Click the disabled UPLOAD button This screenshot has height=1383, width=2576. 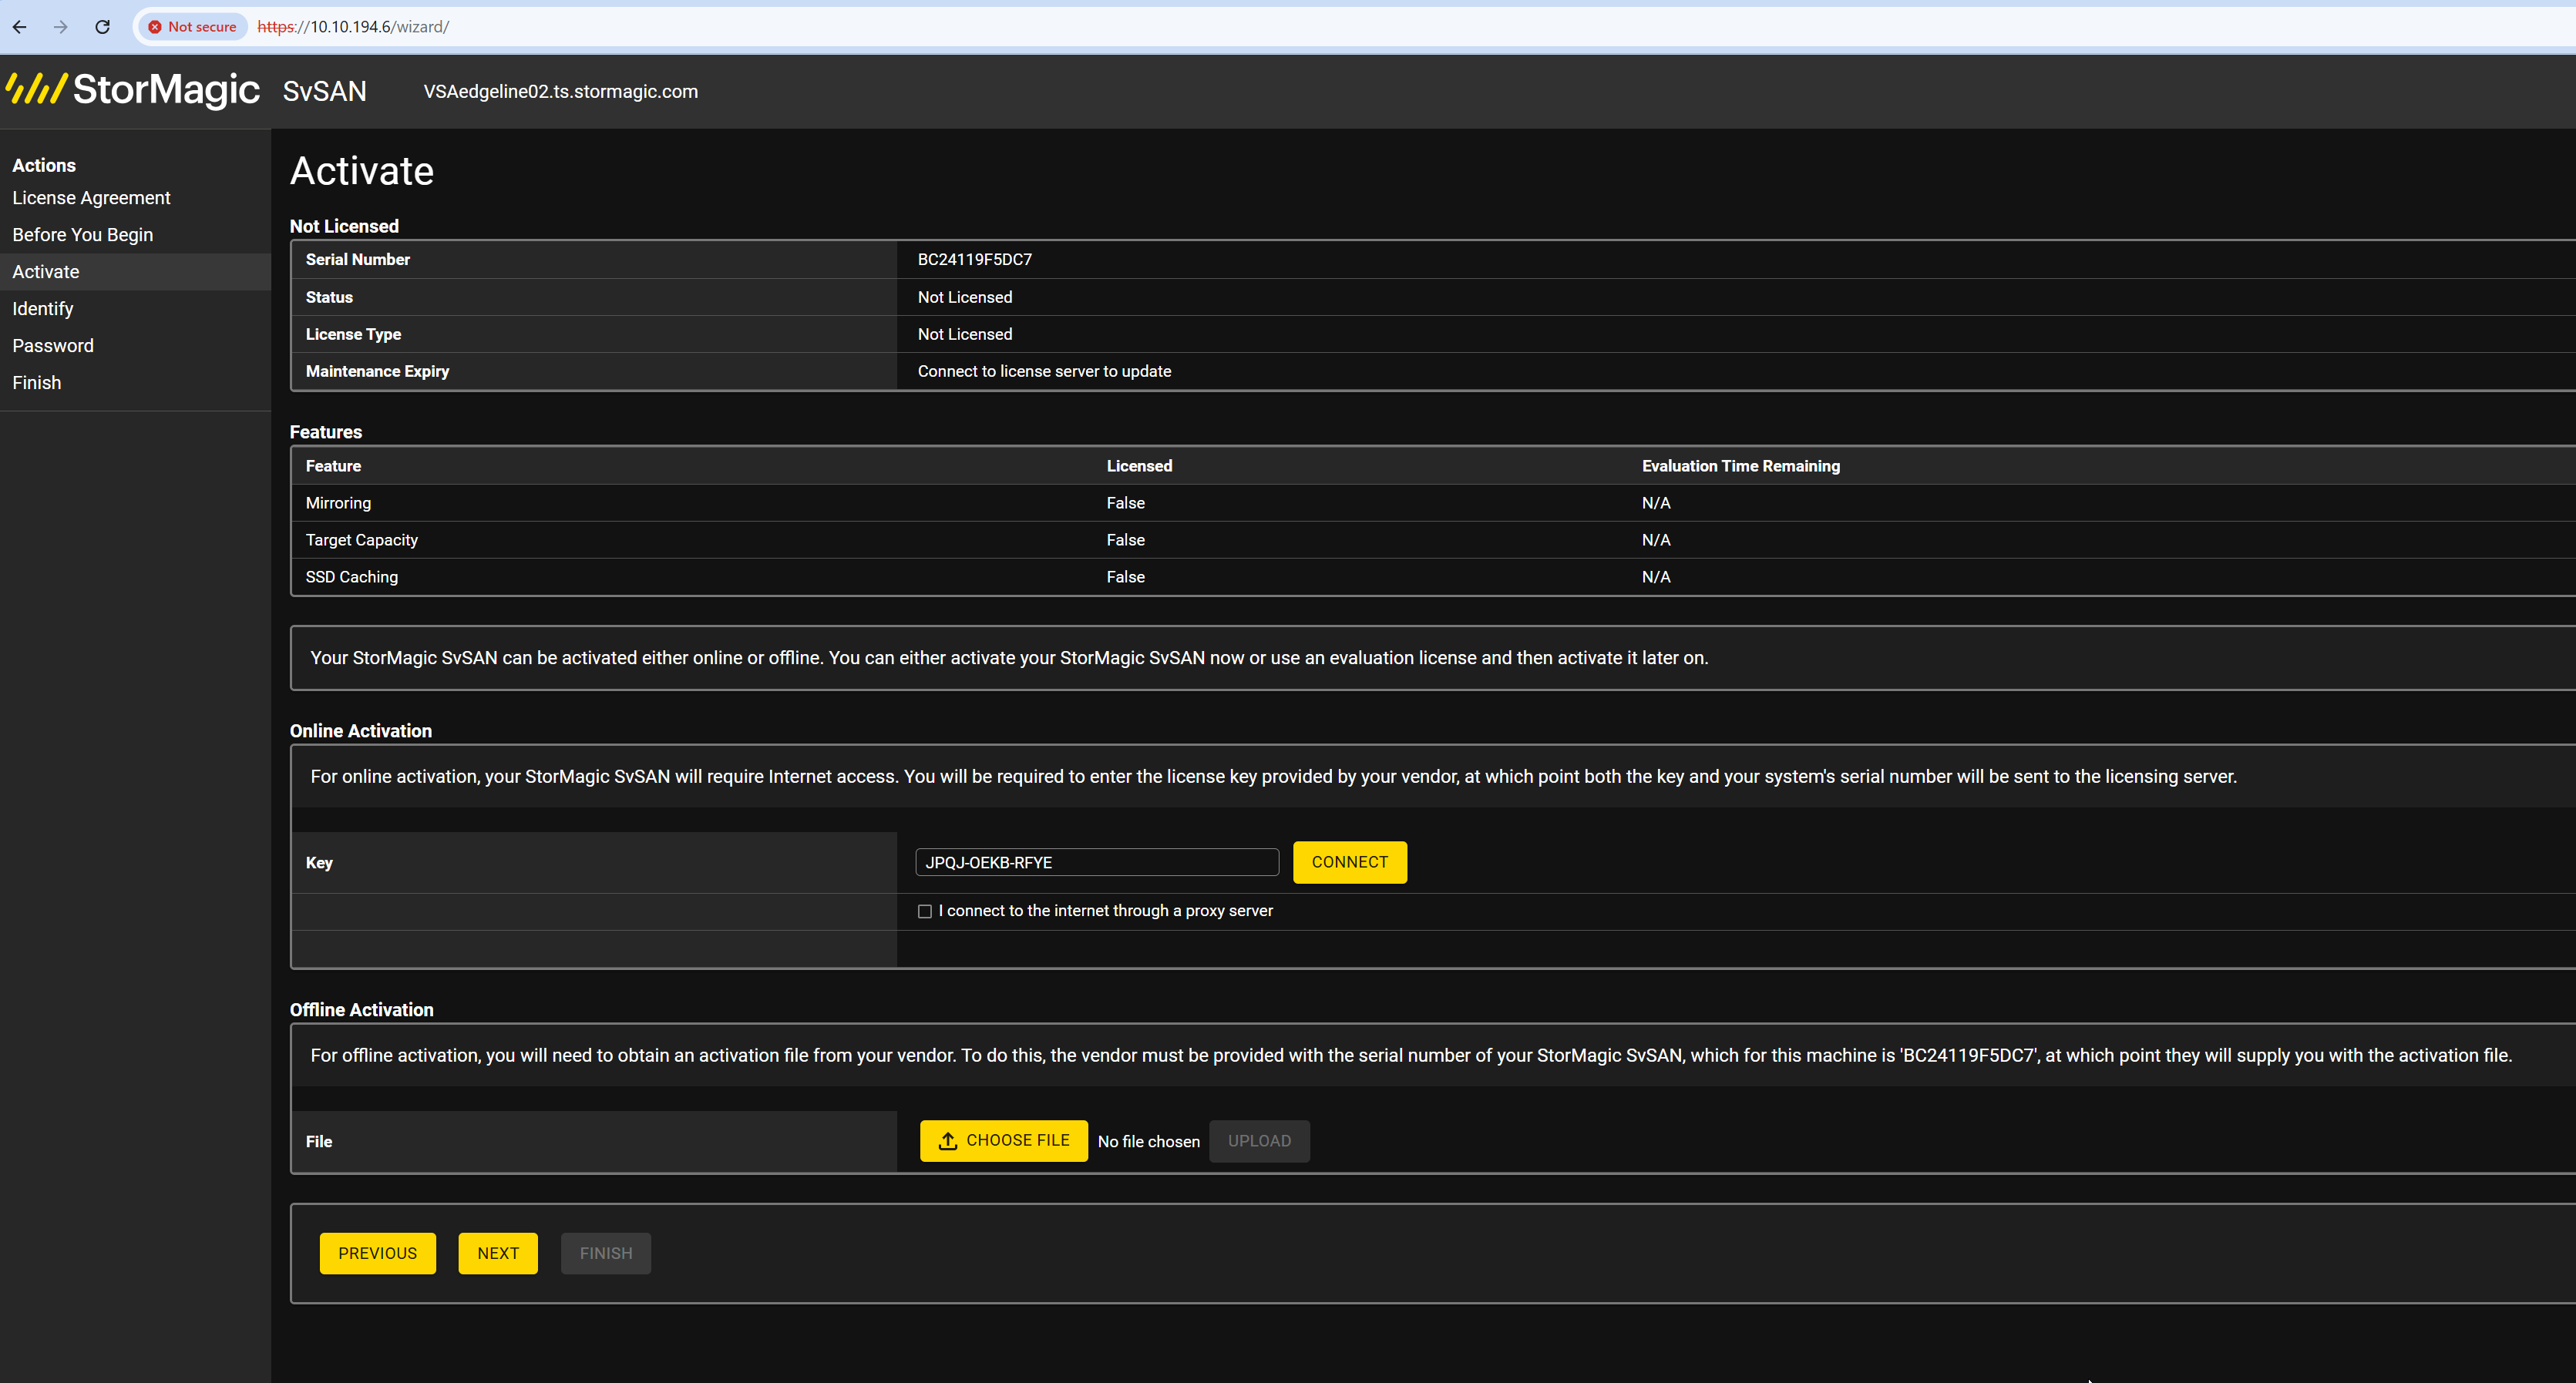coord(1260,1141)
